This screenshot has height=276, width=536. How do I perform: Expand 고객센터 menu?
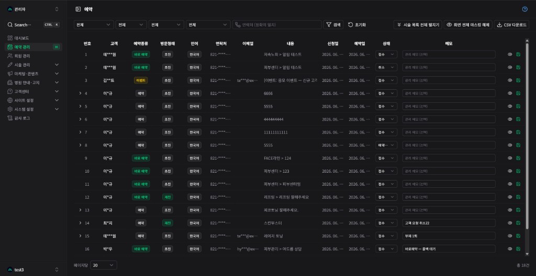coord(33,91)
